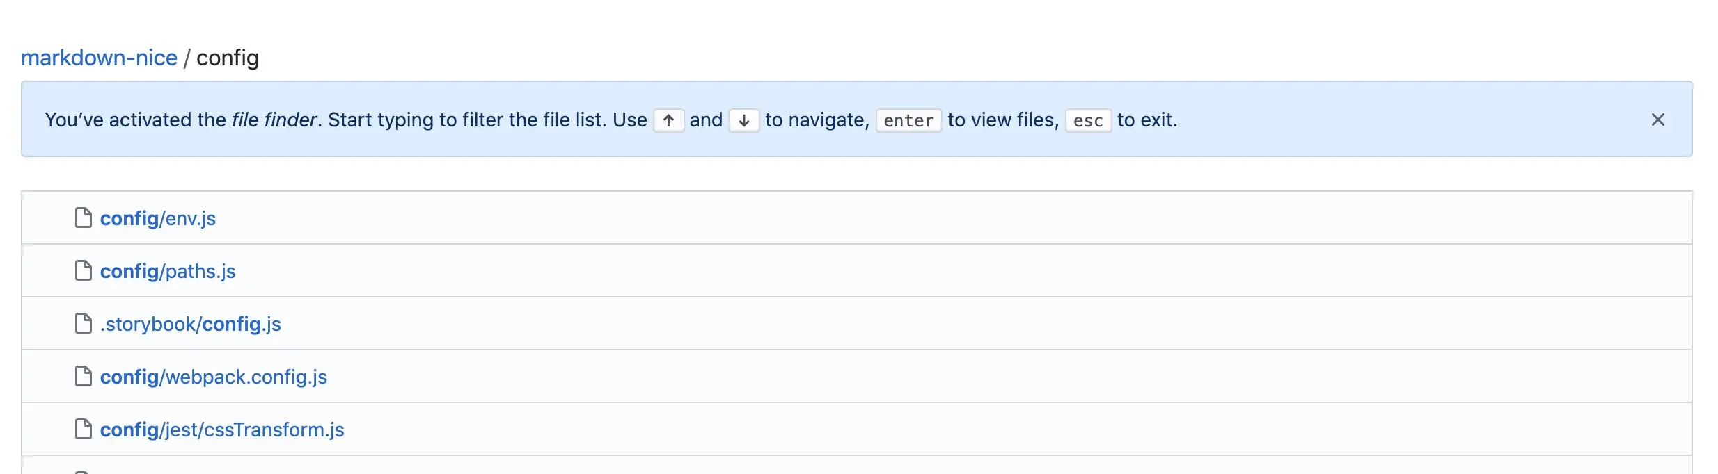The image size is (1718, 474).
Task: Click file icon beside config/jest/cssTransform.js
Action: 84,429
